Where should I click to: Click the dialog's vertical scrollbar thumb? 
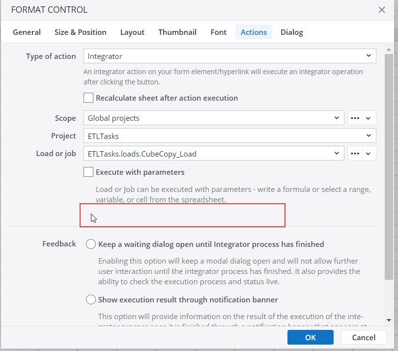pos(389,167)
